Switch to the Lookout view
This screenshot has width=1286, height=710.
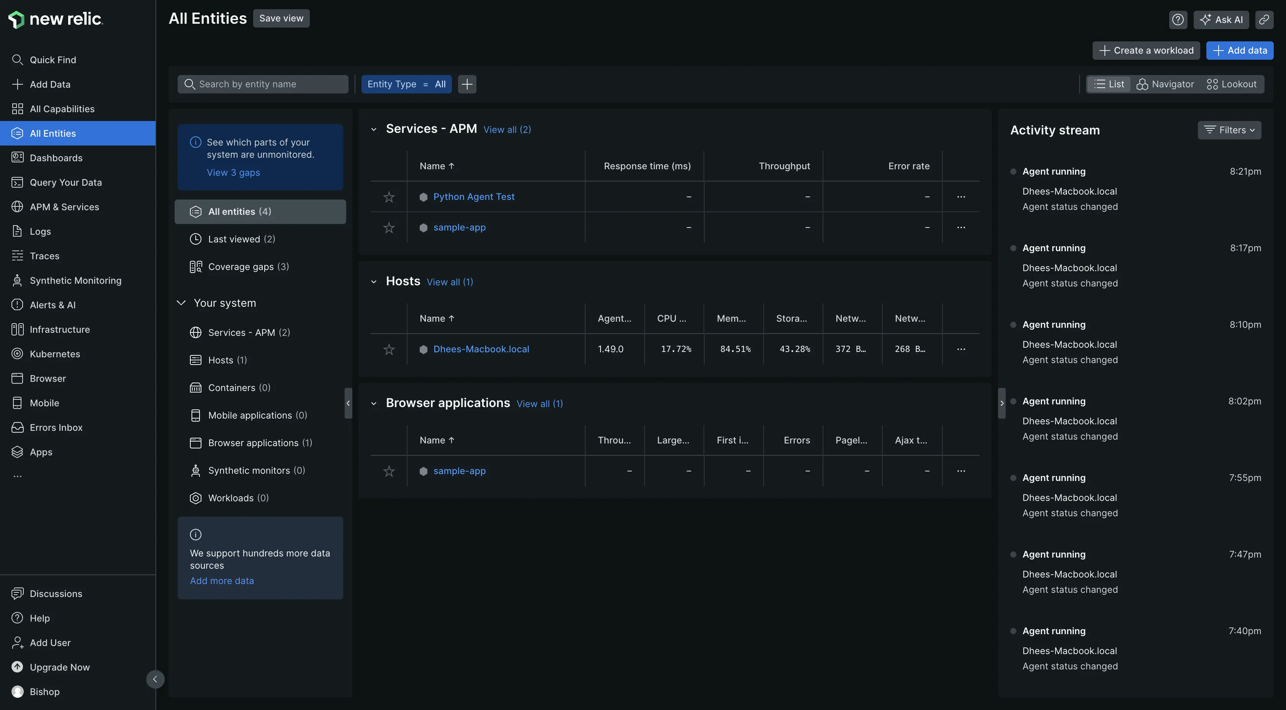click(x=1231, y=84)
